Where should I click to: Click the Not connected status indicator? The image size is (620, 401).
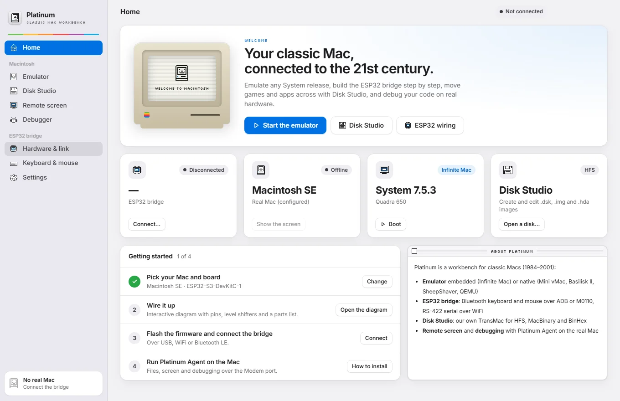tap(521, 11)
